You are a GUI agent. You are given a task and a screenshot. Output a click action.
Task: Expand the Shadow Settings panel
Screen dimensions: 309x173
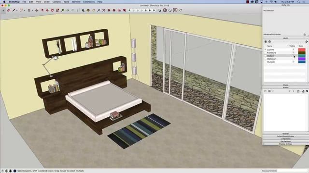coord(285,144)
